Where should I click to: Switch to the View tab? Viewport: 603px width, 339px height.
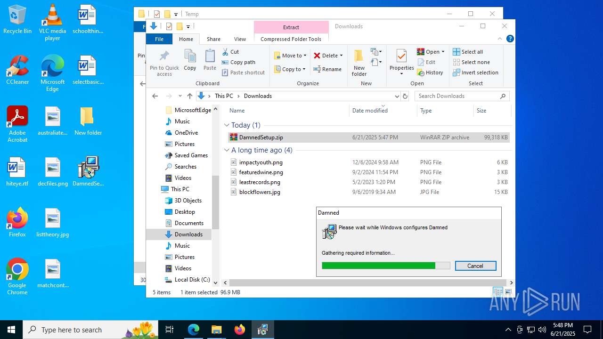click(x=240, y=39)
